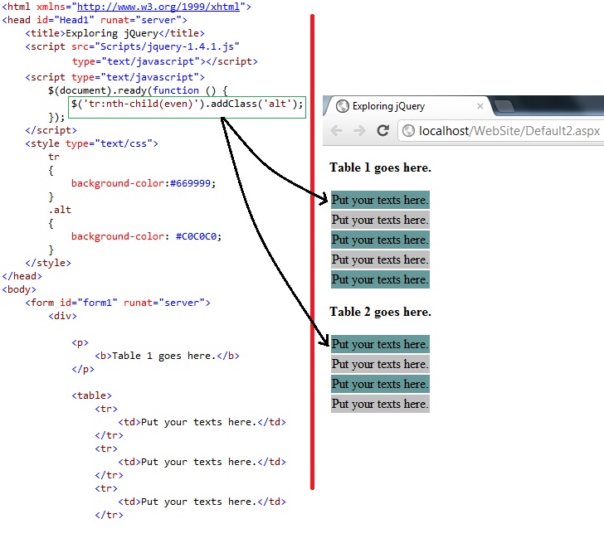Click the browser Back arrow
604x548 pixels.
tap(337, 131)
